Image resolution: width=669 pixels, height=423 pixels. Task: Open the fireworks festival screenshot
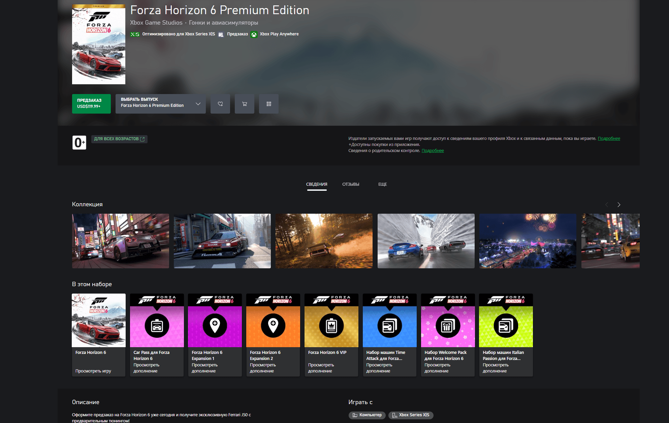click(x=528, y=241)
